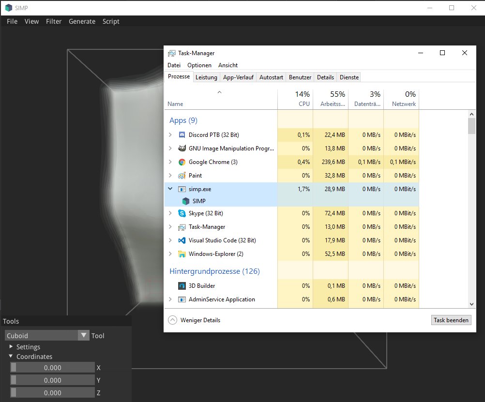Image resolution: width=485 pixels, height=402 pixels.
Task: Expand the Paint process row
Action: pos(170,175)
